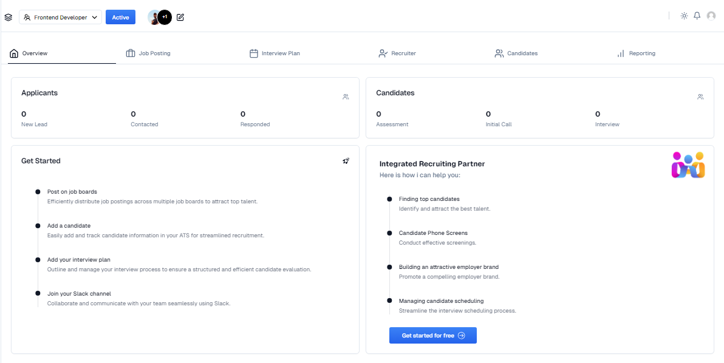Viewport: 724px width, 363px height.
Task: Click the colorful Integrated Recruiting Partner logo
Action: tap(688, 165)
